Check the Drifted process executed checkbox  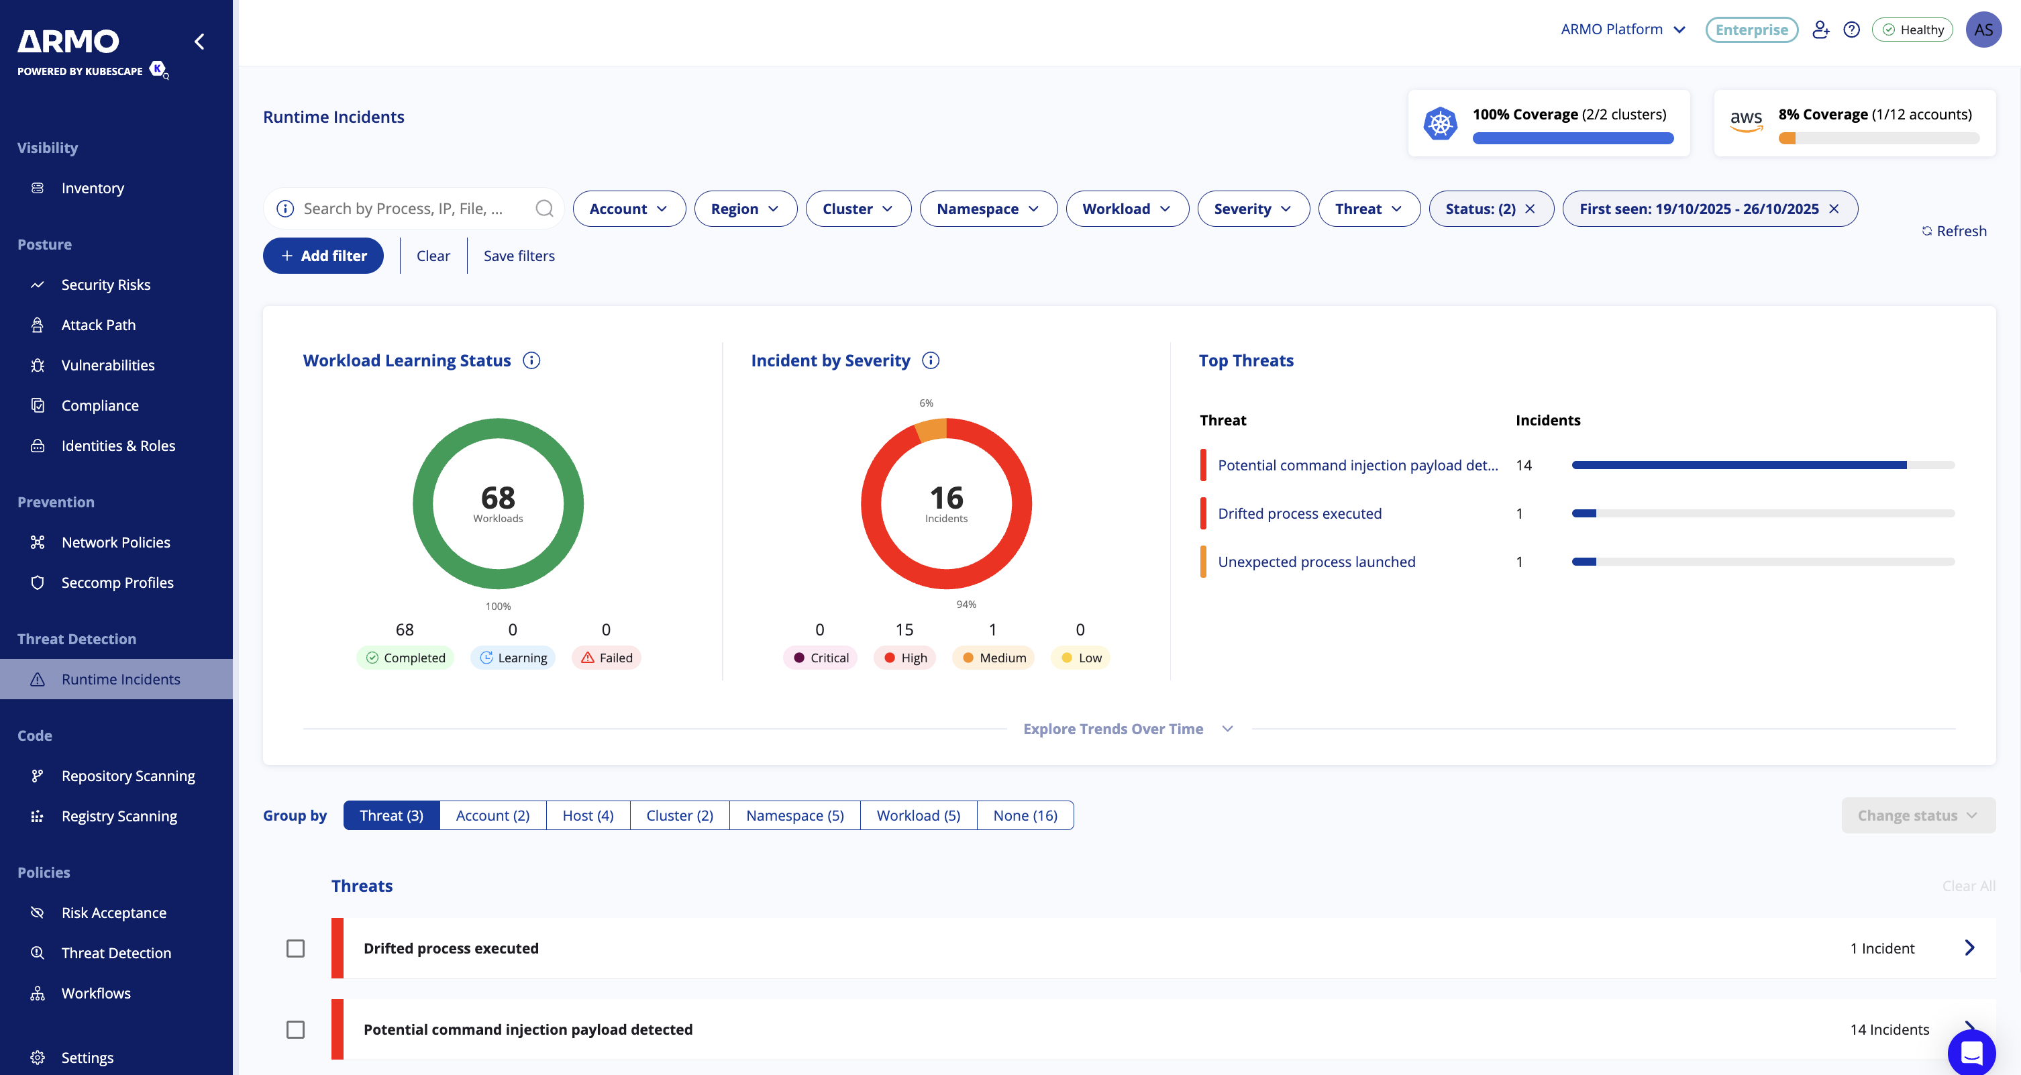(x=295, y=948)
